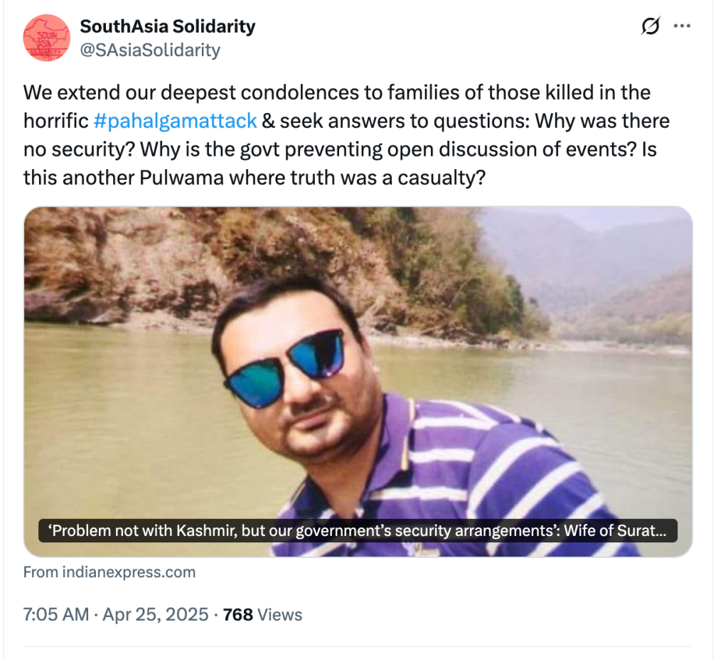Click the 7:05 AM post time
The height and width of the screenshot is (659, 728).
[56, 614]
